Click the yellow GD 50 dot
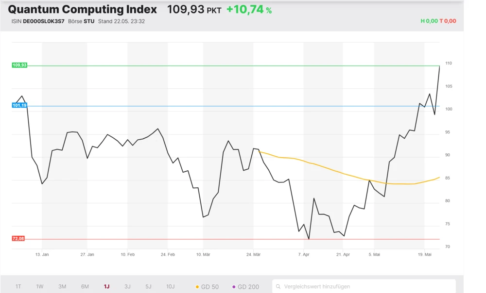The image size is (486, 293). pyautogui.click(x=197, y=287)
